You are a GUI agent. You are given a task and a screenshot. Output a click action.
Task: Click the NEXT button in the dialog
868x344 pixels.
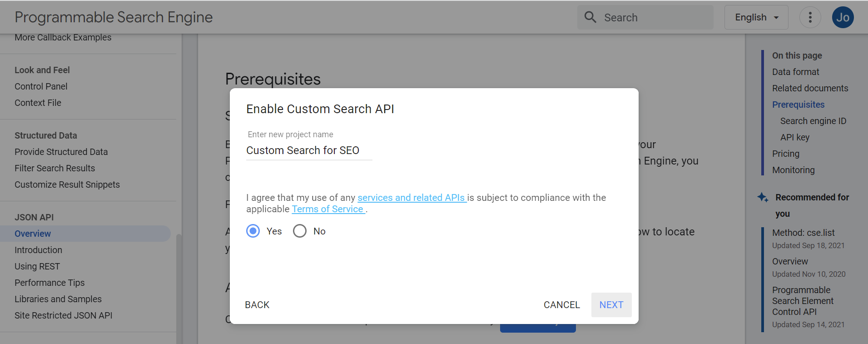tap(611, 304)
